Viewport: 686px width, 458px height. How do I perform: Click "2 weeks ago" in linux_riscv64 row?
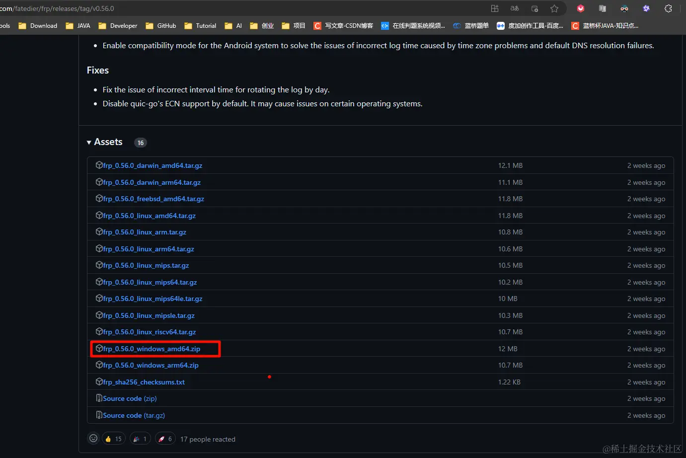(x=646, y=332)
